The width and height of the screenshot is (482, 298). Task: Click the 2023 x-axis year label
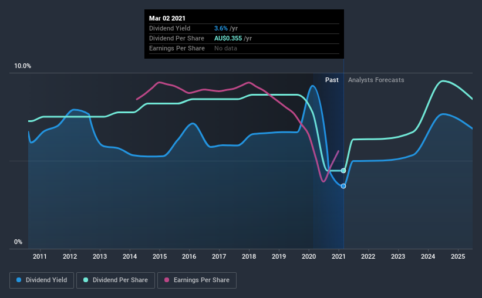click(398, 256)
